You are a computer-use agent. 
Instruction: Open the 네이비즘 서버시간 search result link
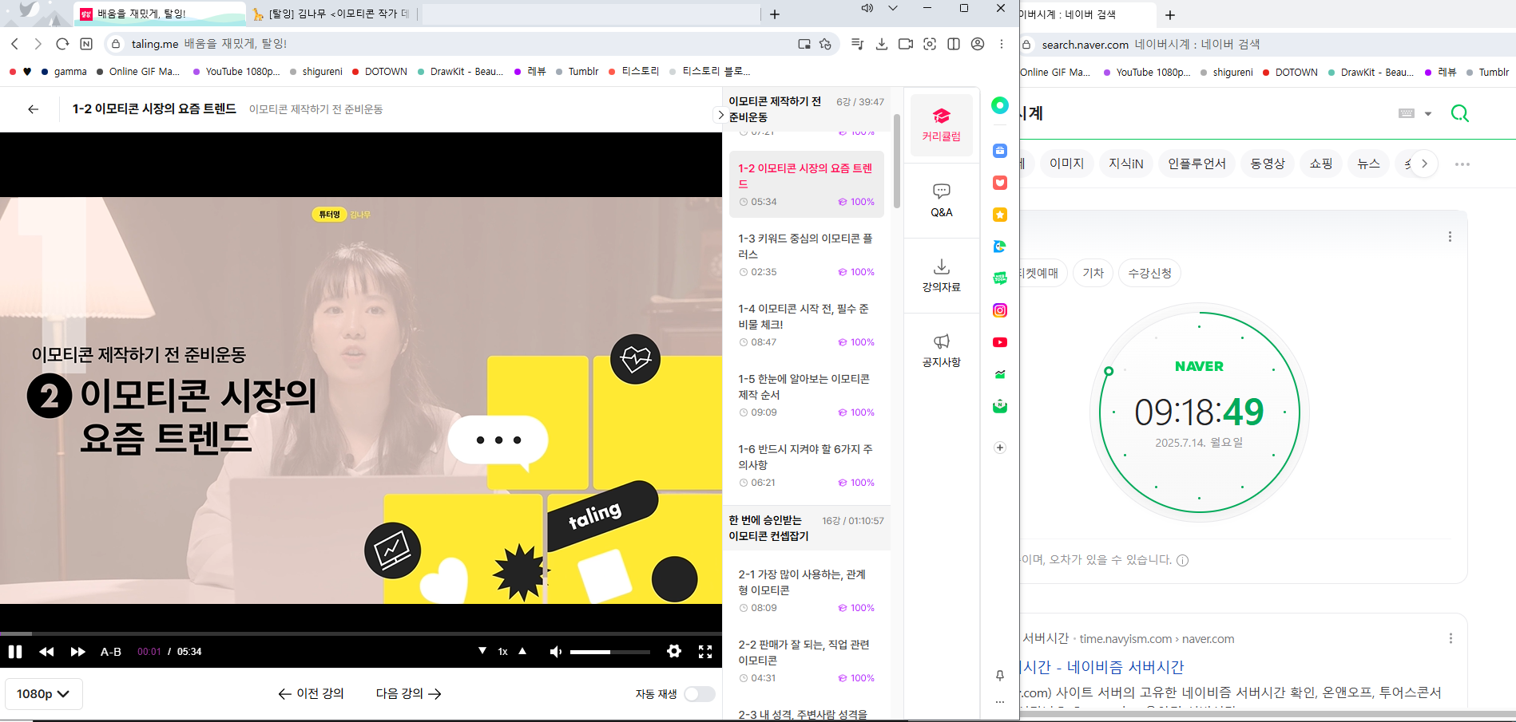[1103, 667]
